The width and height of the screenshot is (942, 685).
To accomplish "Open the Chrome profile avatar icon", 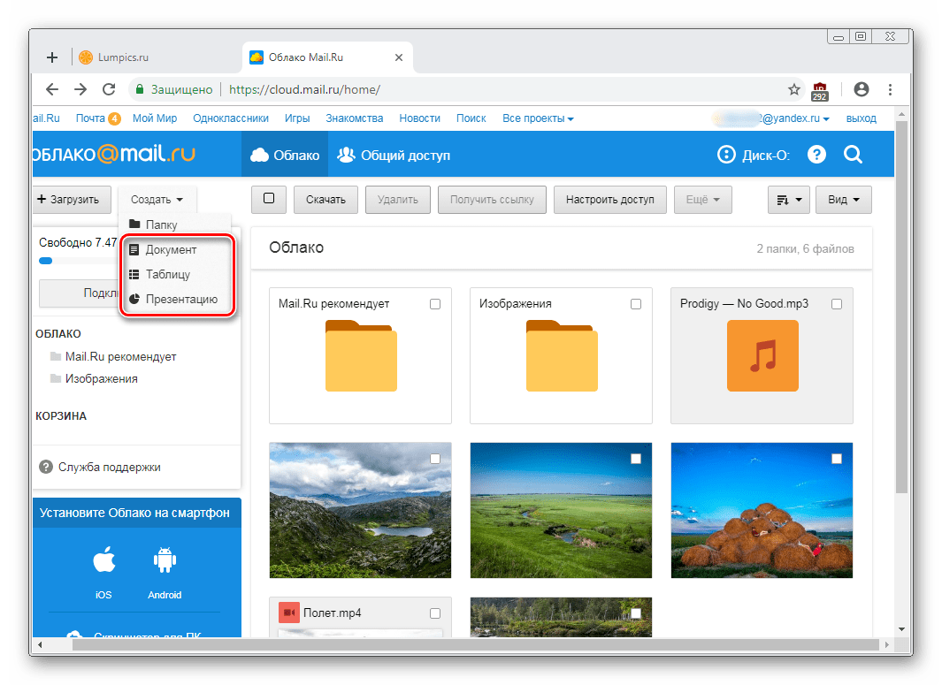I will tap(861, 89).
